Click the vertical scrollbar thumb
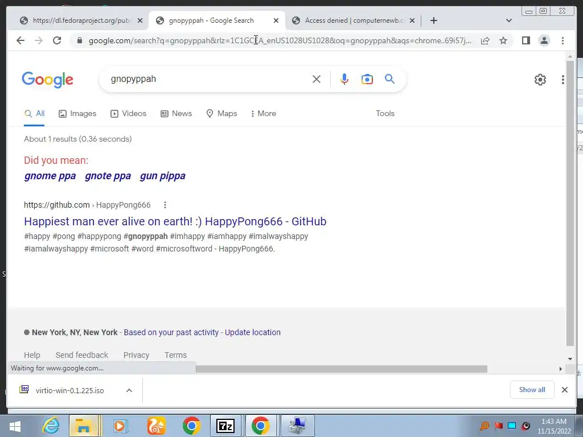This screenshot has height=437, width=583. 570,204
